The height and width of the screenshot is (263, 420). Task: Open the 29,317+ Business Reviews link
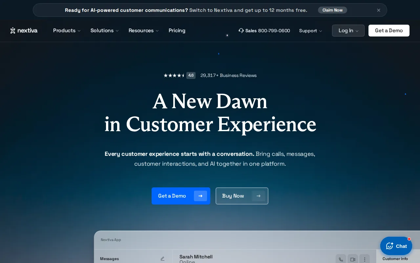[x=228, y=75]
